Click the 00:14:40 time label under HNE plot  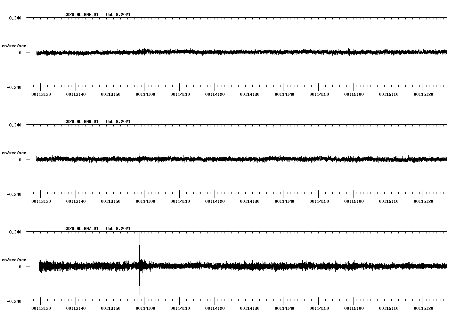click(284, 94)
